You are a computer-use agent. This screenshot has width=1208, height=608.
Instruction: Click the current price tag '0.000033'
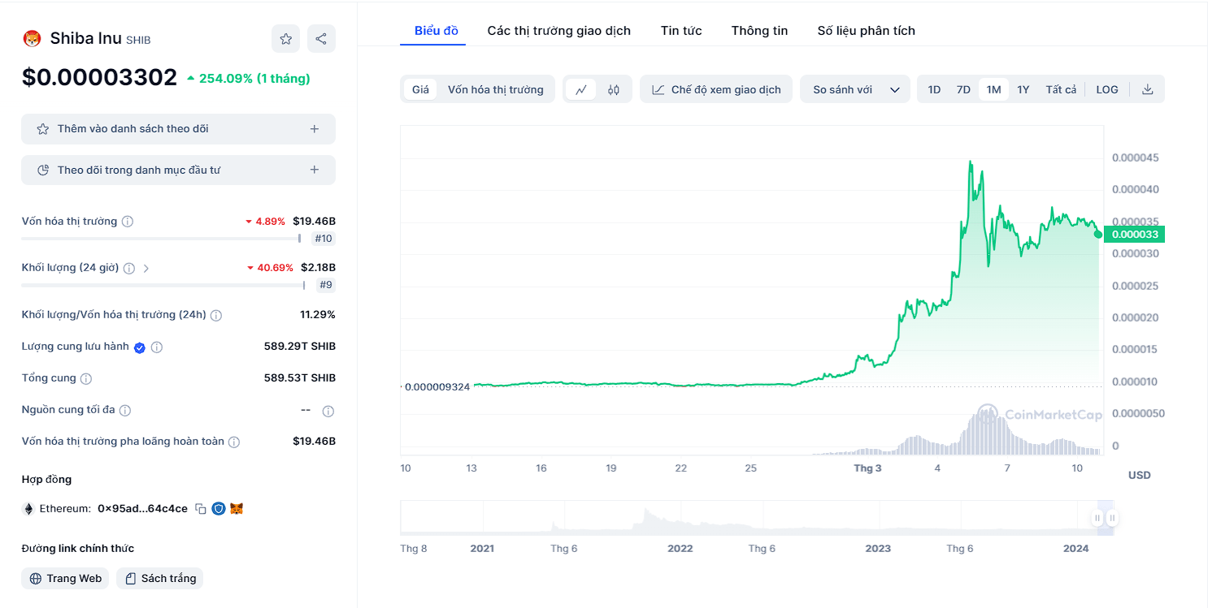pyautogui.click(x=1134, y=235)
